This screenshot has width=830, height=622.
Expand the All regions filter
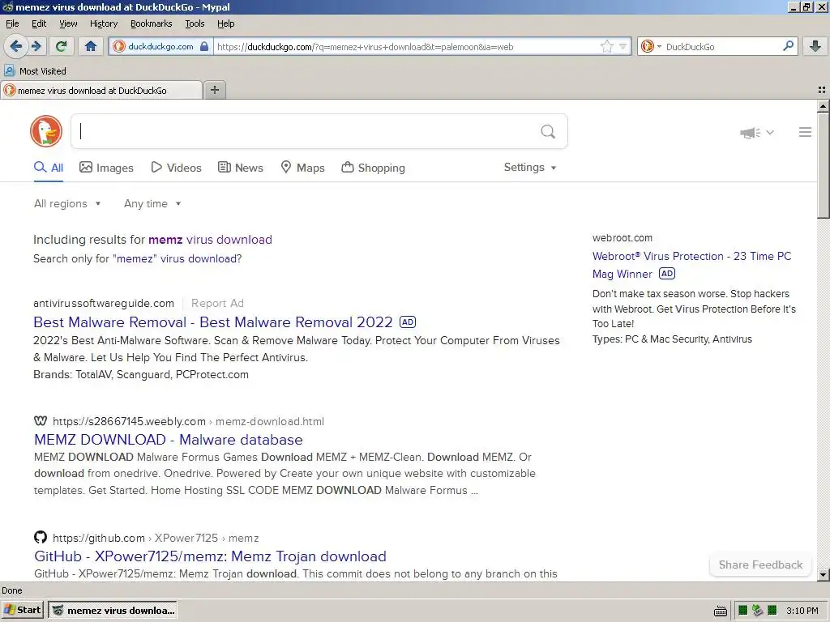tap(67, 203)
